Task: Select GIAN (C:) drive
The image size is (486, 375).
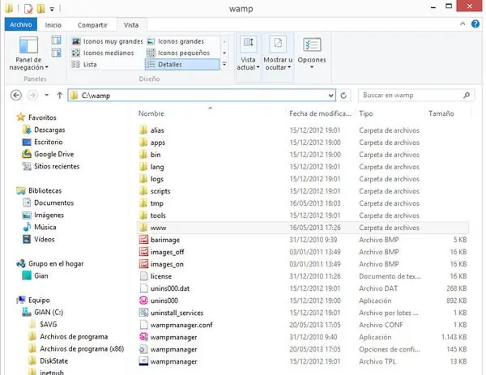Action: point(42,312)
